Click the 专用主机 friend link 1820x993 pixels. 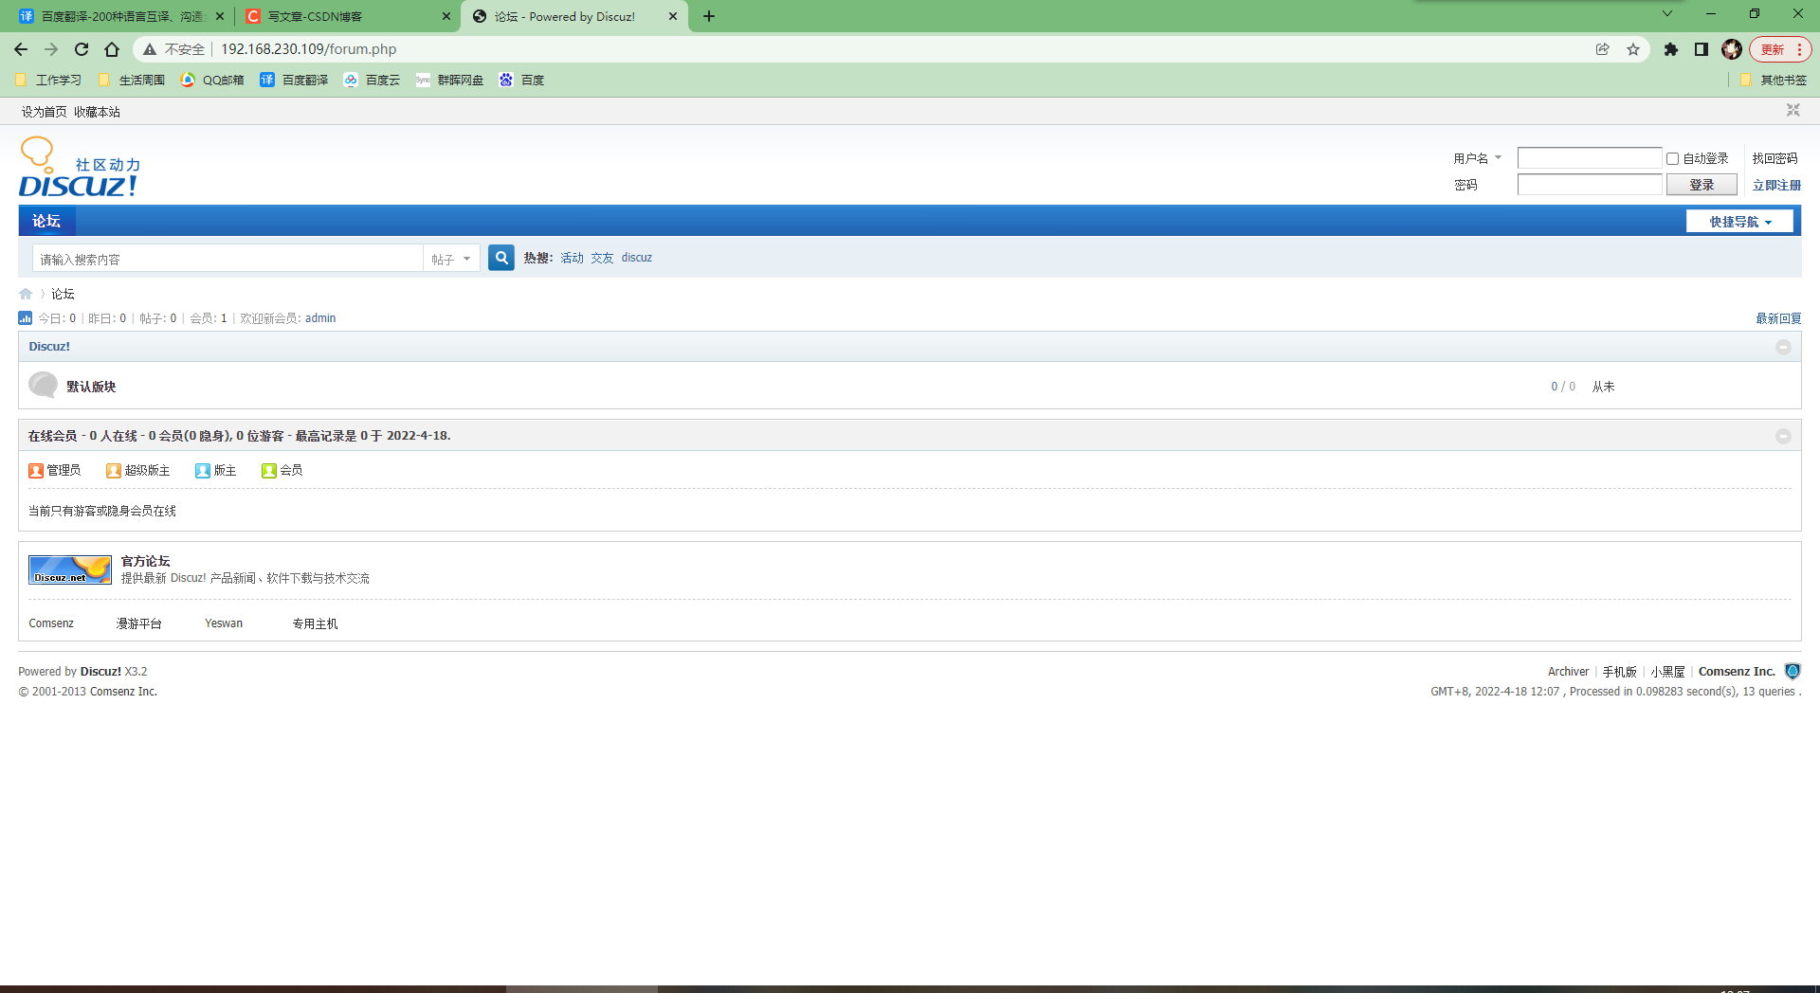315,623
